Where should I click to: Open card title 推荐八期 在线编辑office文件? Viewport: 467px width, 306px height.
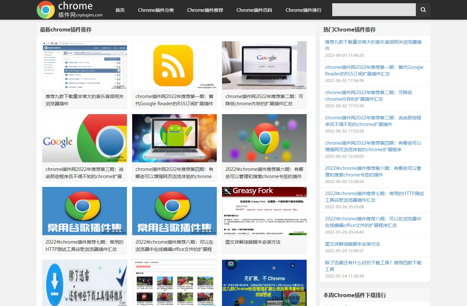click(x=174, y=246)
